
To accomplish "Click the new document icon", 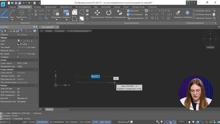I will pyautogui.click(x=9, y=3).
